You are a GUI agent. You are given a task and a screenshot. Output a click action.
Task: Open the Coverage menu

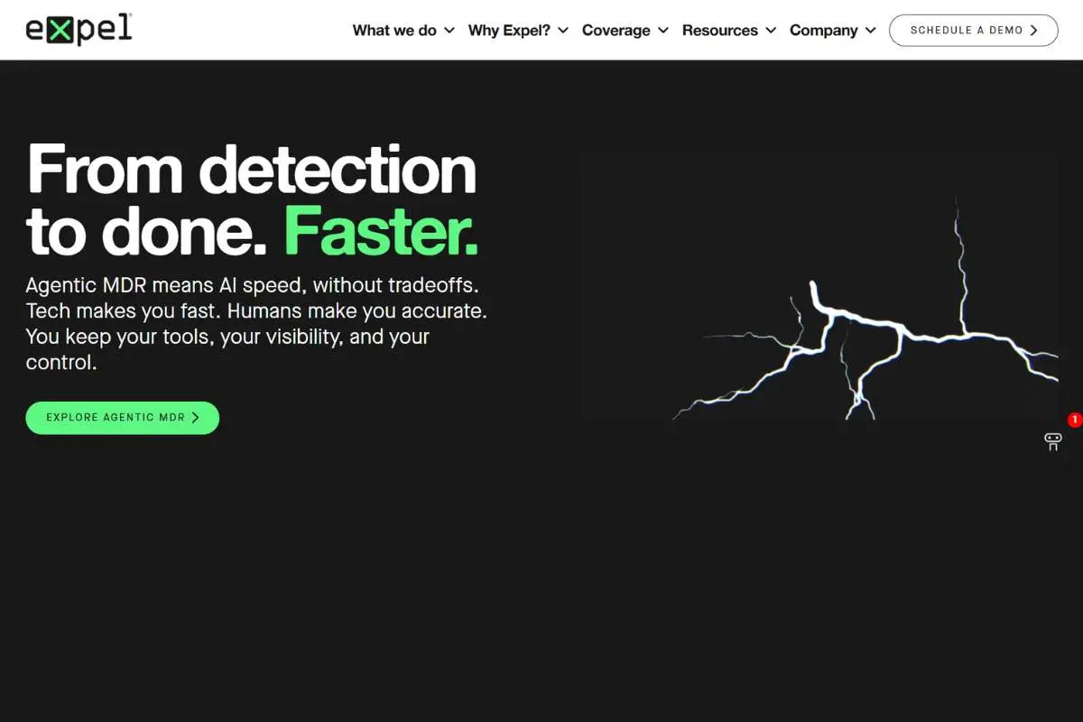tap(625, 30)
